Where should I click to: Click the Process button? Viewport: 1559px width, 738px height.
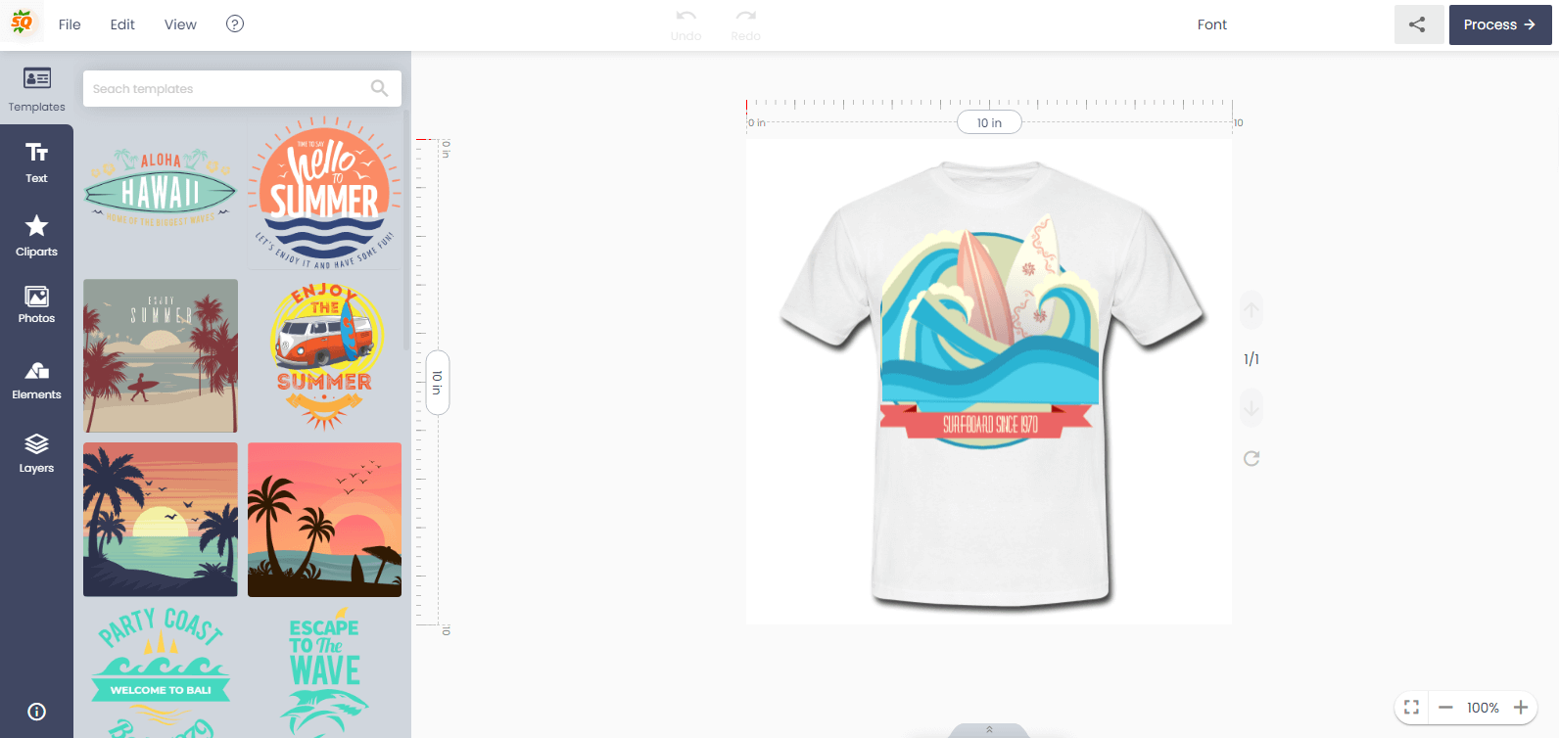(1499, 25)
